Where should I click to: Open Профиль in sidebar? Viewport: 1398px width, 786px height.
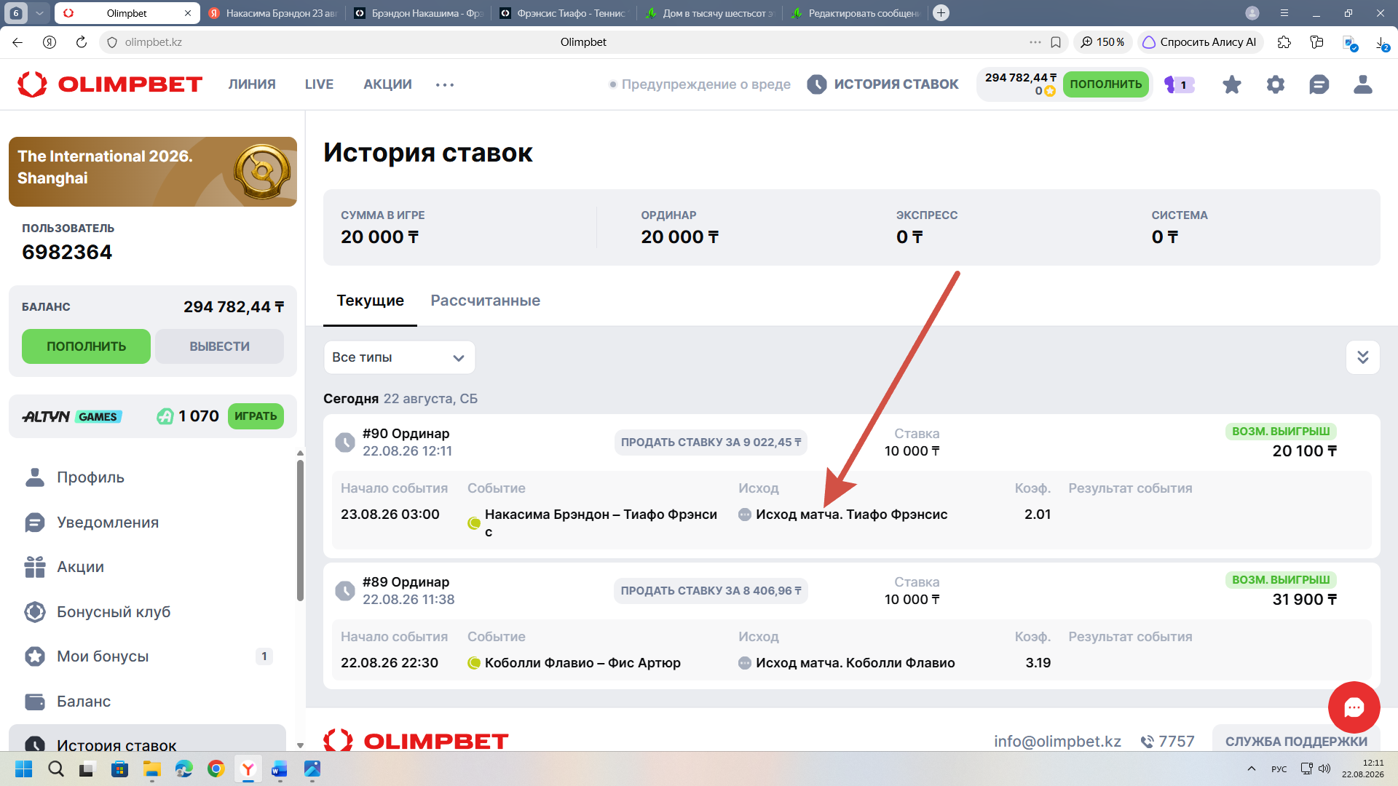pos(90,477)
